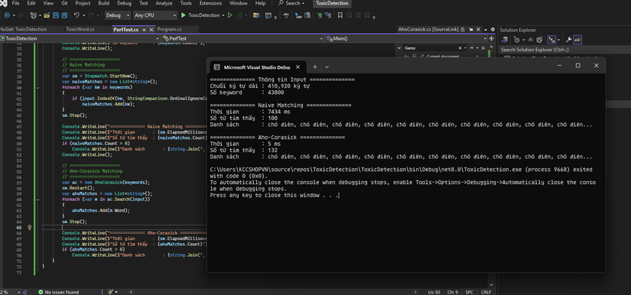This screenshot has width=631, height=295.
Task: Open a new console tab with the plus button
Action: [315, 66]
